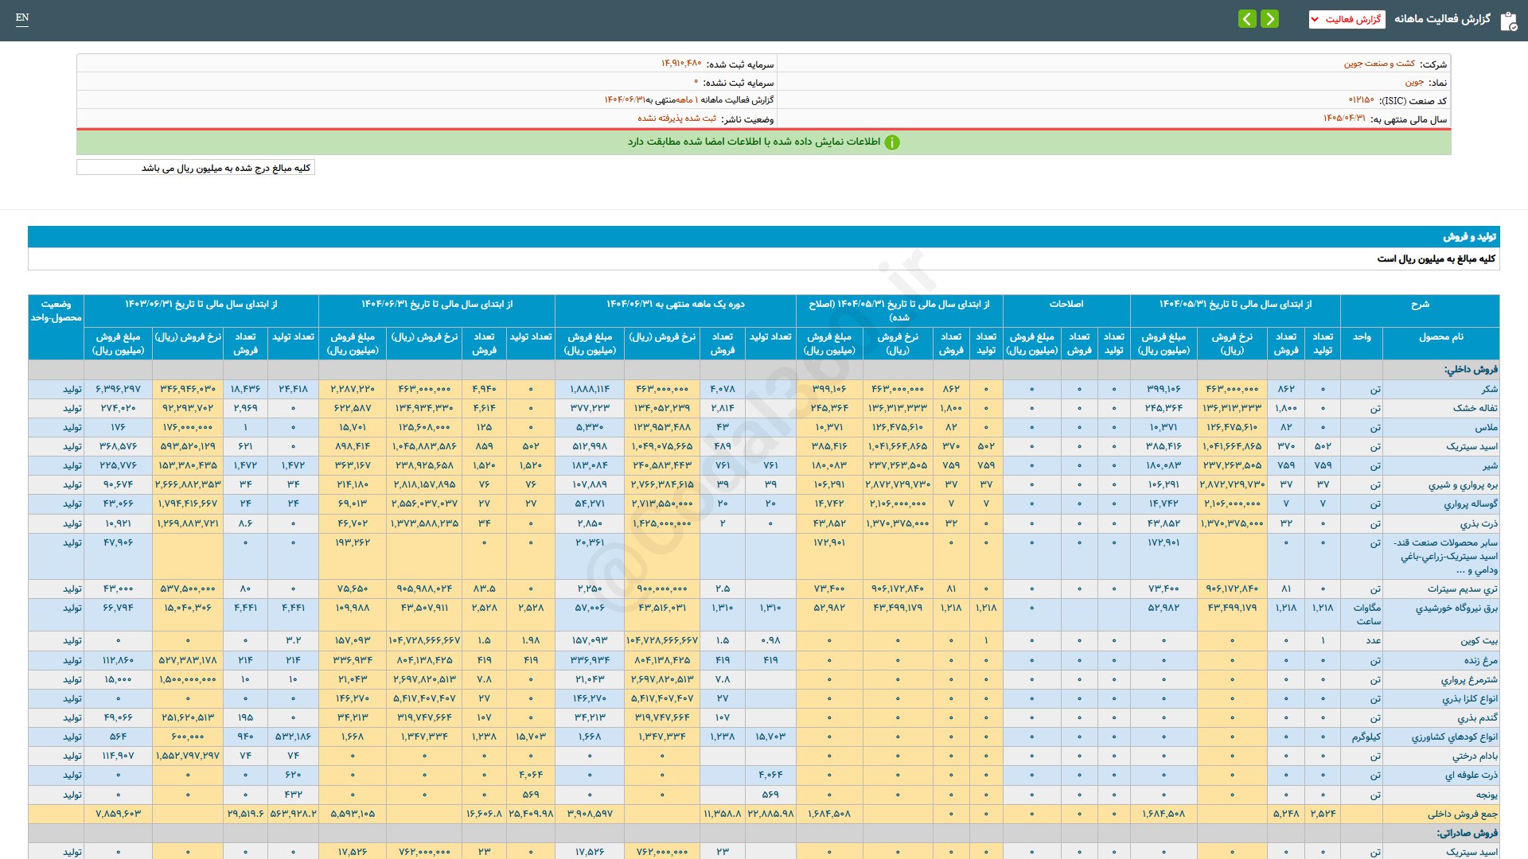This screenshot has height=859, width=1528.
Task: Select the بیت کوین product row name
Action: coord(1479,641)
